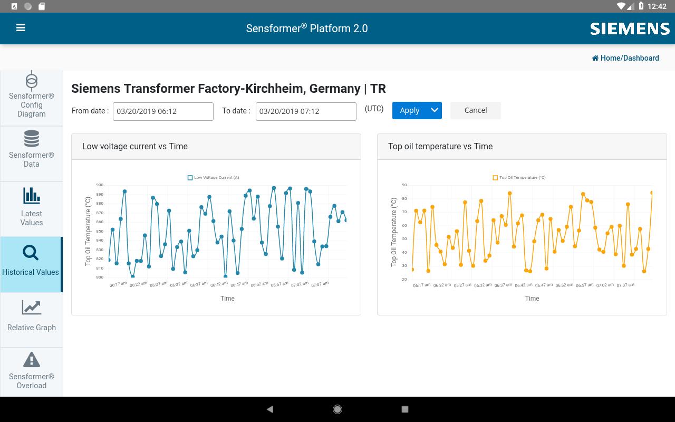675x422 pixels.
Task: Click the home icon in breadcrumb
Action: click(595, 58)
